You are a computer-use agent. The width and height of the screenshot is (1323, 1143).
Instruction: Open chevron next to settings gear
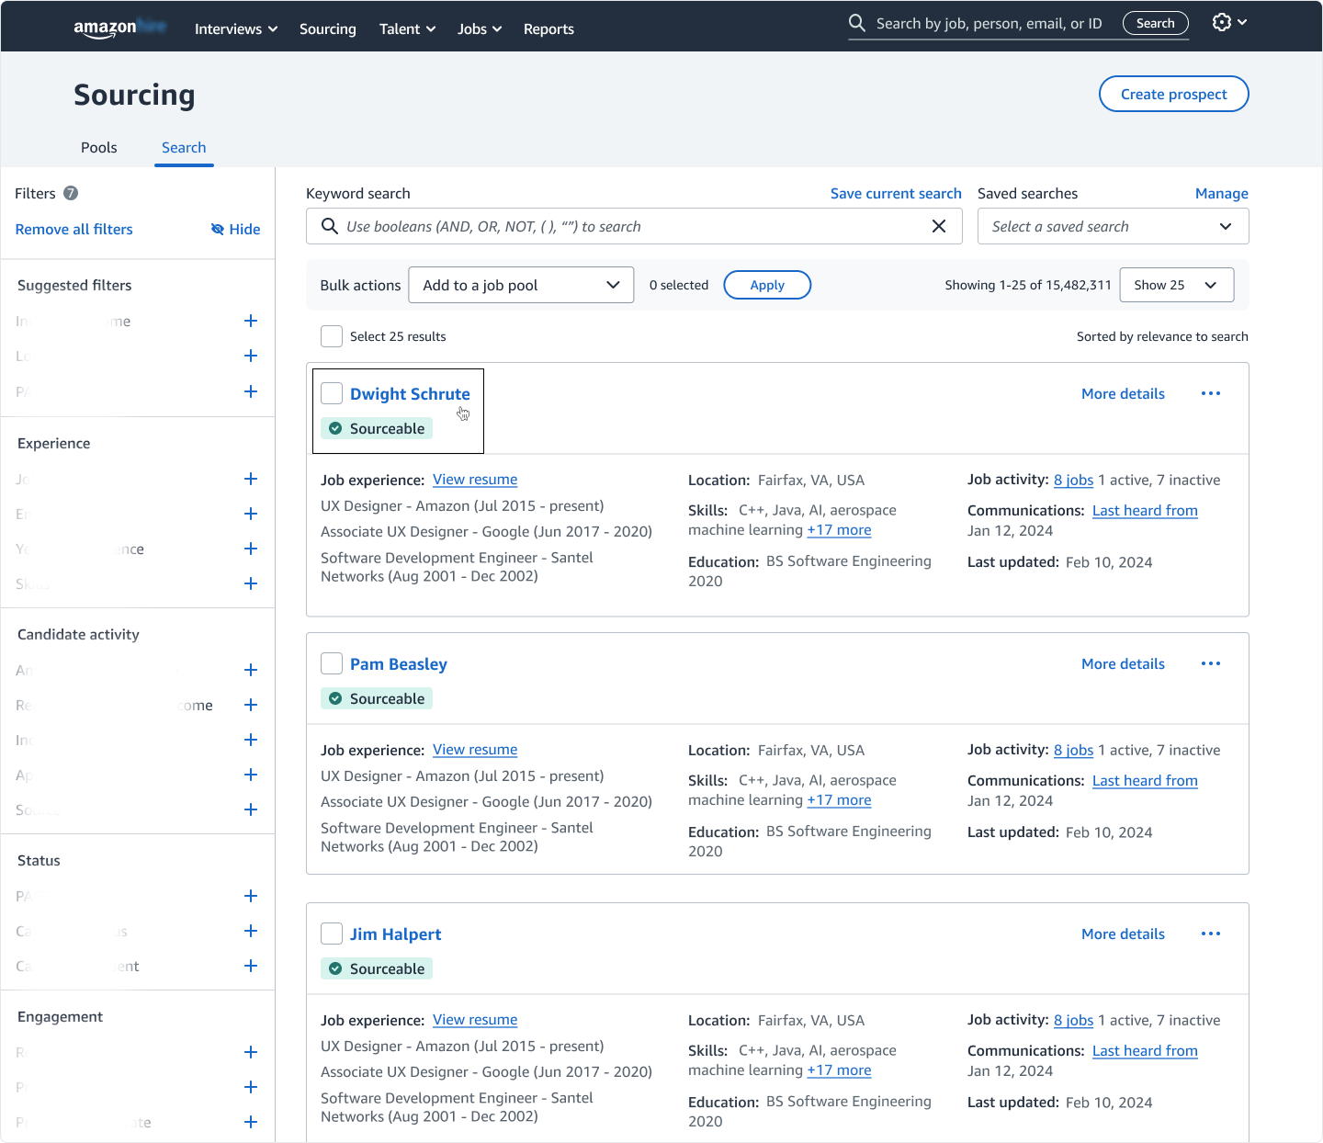(x=1242, y=22)
